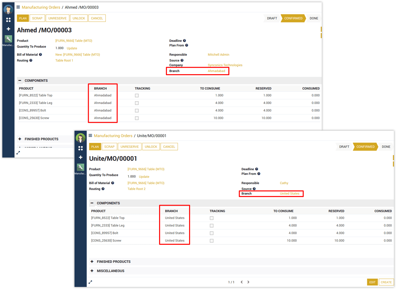Collapse the Components section in Ahmed /MO/00003
396x289 pixels.
pos(20,80)
